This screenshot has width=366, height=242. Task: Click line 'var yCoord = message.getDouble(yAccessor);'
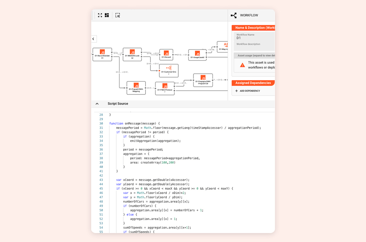[x=153, y=184]
